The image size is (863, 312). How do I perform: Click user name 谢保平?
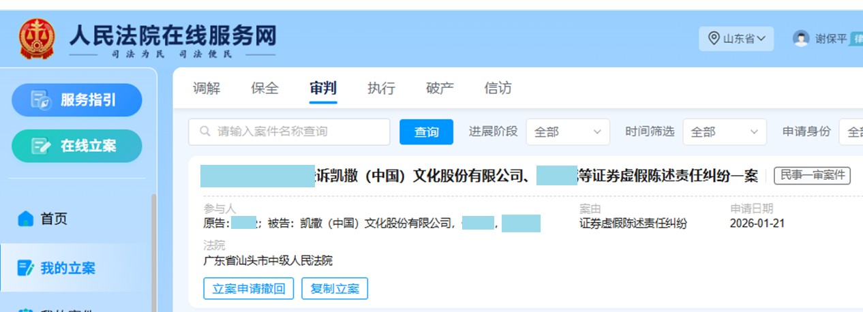831,39
